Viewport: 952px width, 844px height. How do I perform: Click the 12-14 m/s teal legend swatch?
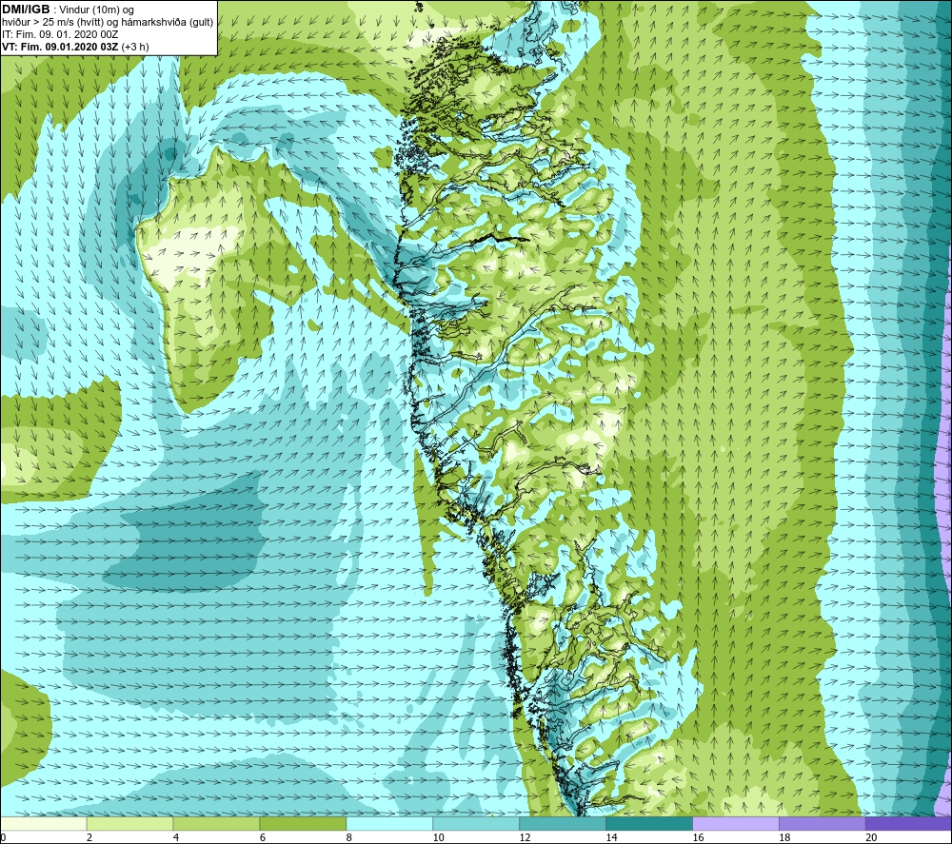pyautogui.click(x=563, y=823)
